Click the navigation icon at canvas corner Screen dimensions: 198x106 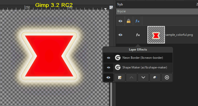pos(111,7)
